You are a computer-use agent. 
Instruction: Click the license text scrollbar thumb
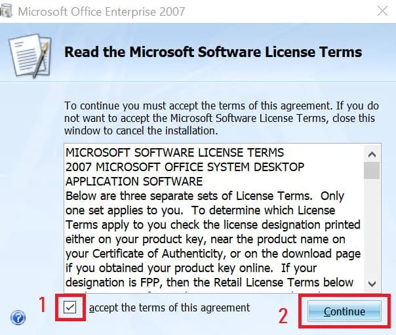click(372, 170)
